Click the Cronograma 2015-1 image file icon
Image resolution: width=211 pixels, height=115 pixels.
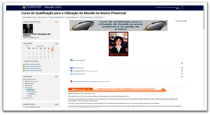pyautogui.click(x=71, y=71)
